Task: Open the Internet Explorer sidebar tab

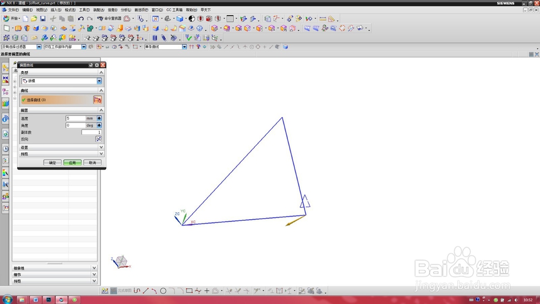Action: (5, 119)
